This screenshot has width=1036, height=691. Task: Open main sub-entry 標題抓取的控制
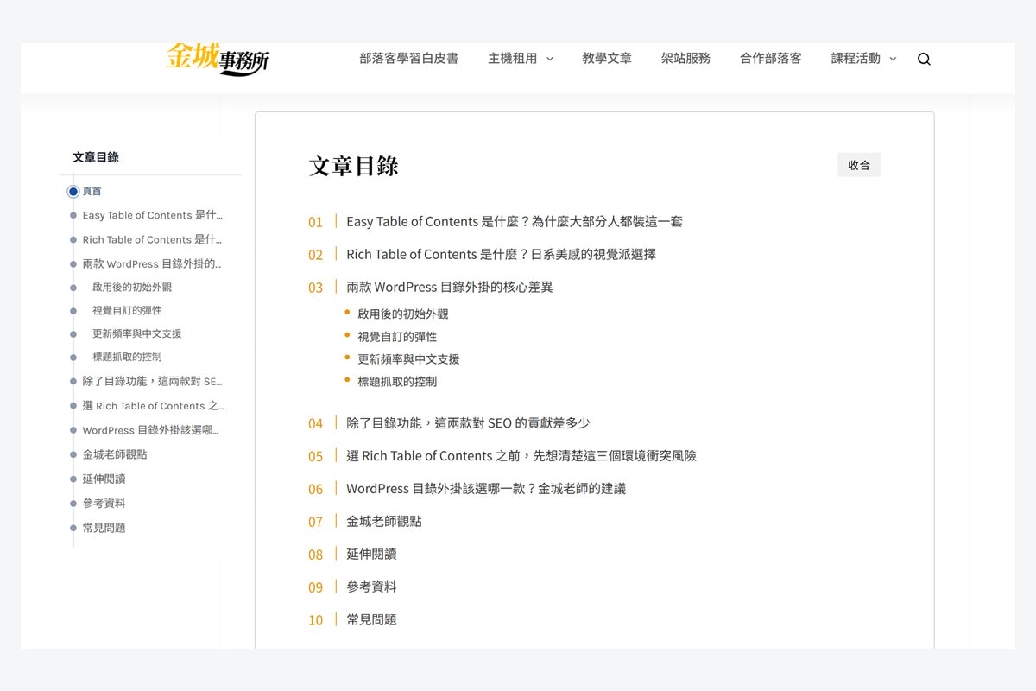[397, 381]
